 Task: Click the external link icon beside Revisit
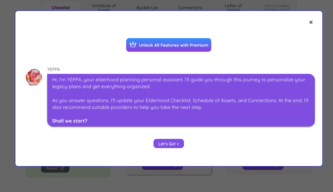(62, 169)
